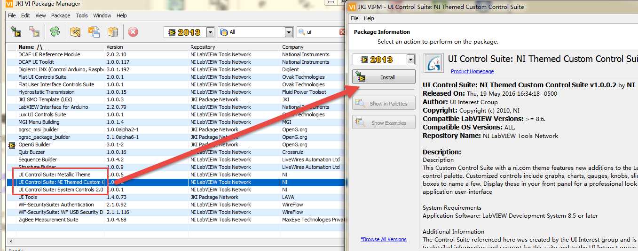Open Help menu in JKI VIPM package window
The image size is (638, 251).
369,18
